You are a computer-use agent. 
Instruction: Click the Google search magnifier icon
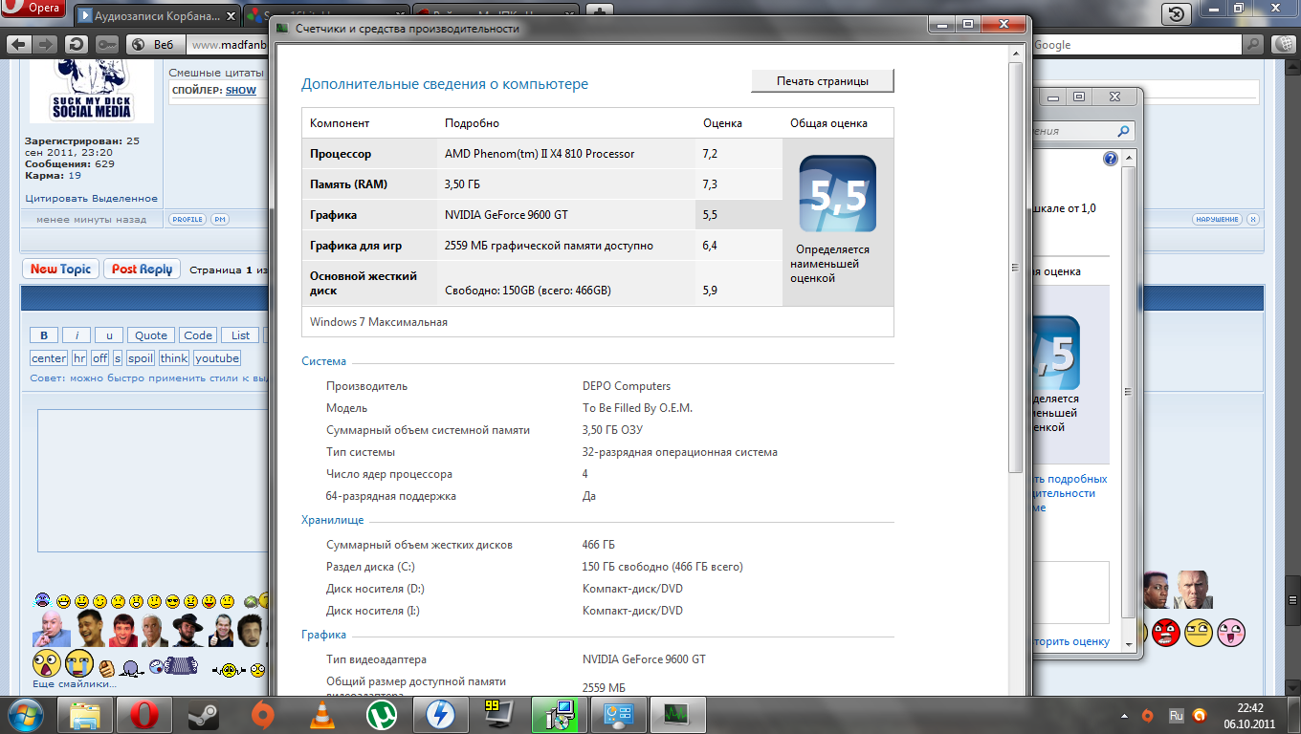[x=1253, y=45]
